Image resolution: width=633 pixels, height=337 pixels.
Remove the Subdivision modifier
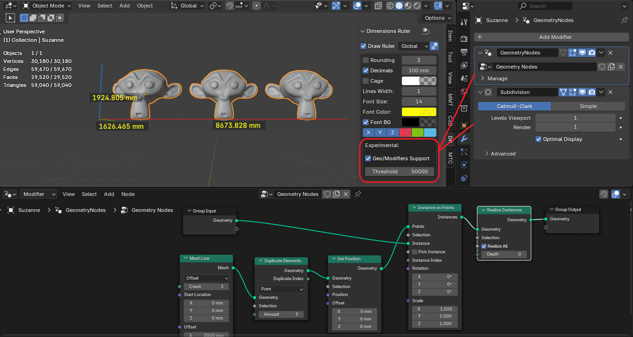click(610, 92)
